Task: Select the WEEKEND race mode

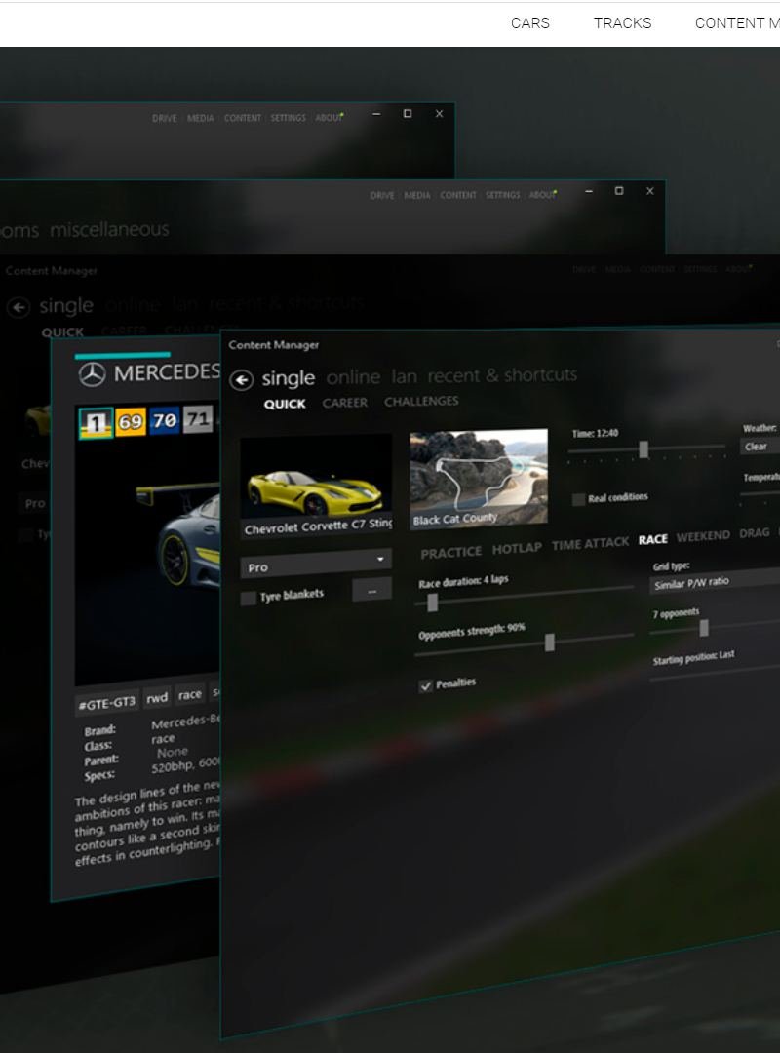Action: 703,536
